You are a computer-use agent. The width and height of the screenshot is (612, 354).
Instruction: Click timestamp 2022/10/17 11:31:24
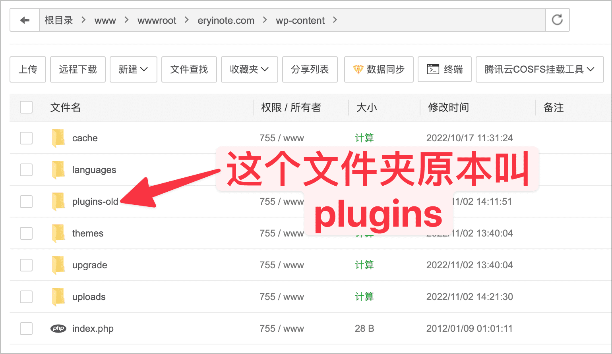coord(470,138)
